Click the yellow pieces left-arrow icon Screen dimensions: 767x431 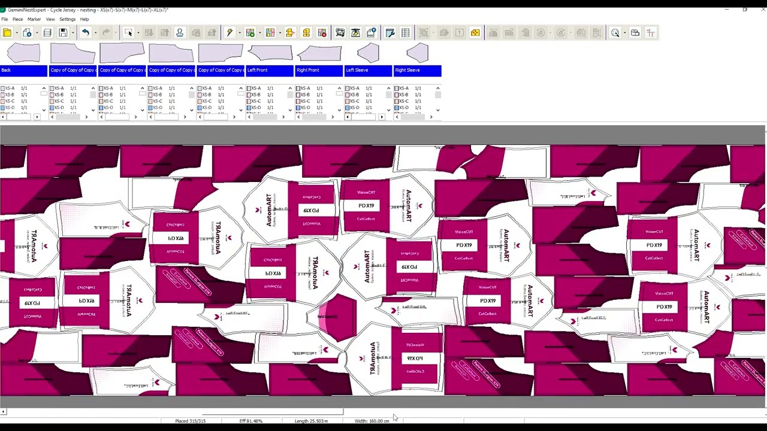pos(290,33)
